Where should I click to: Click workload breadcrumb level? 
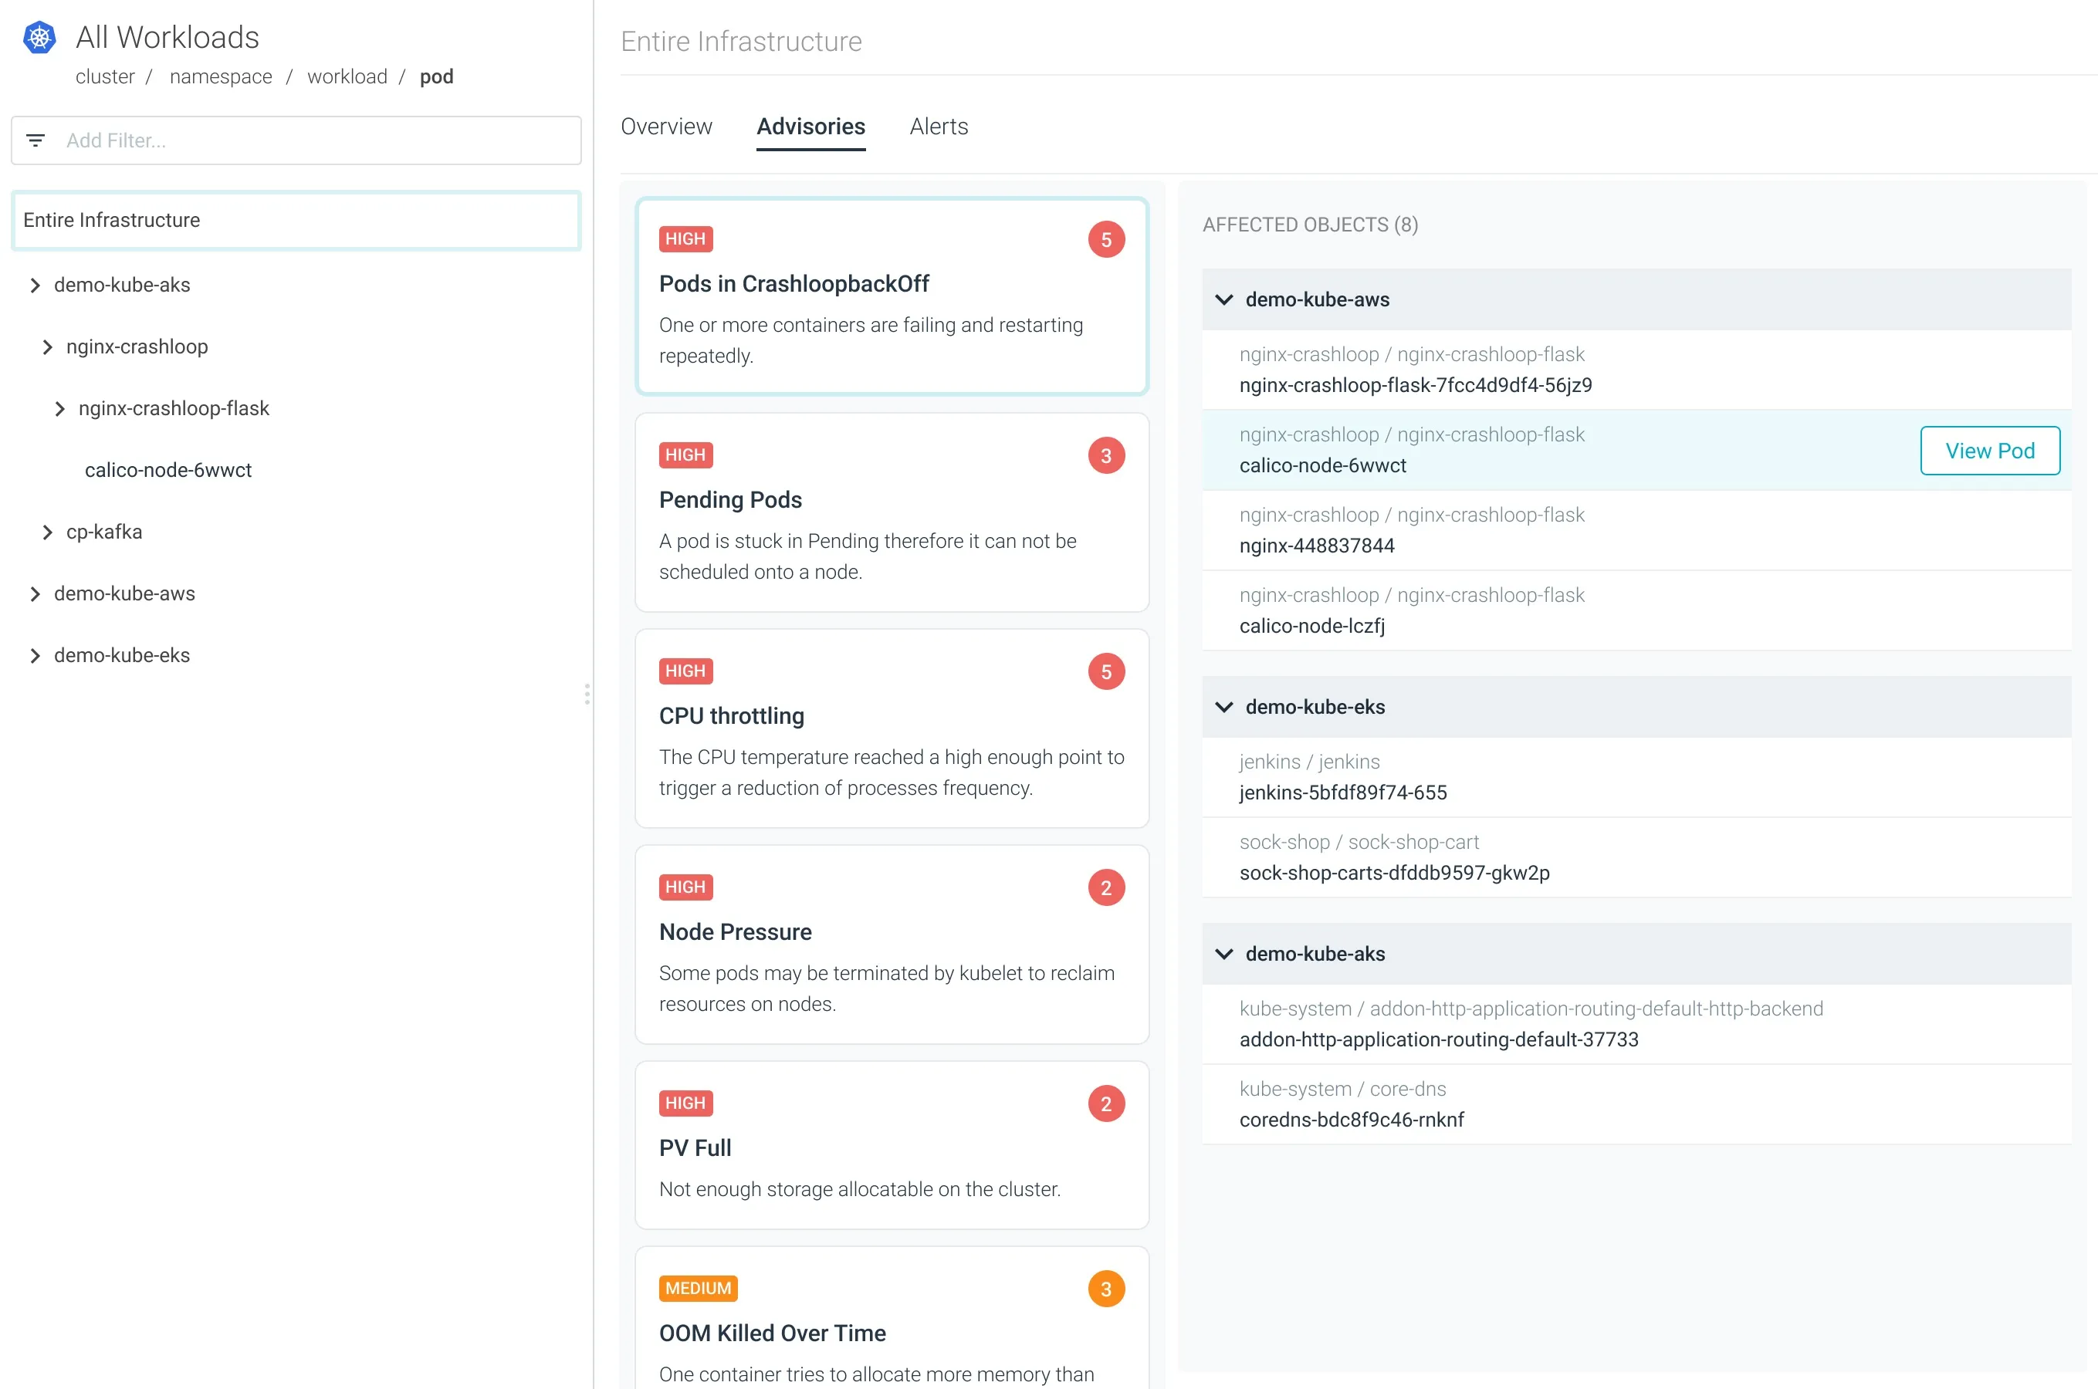point(347,77)
